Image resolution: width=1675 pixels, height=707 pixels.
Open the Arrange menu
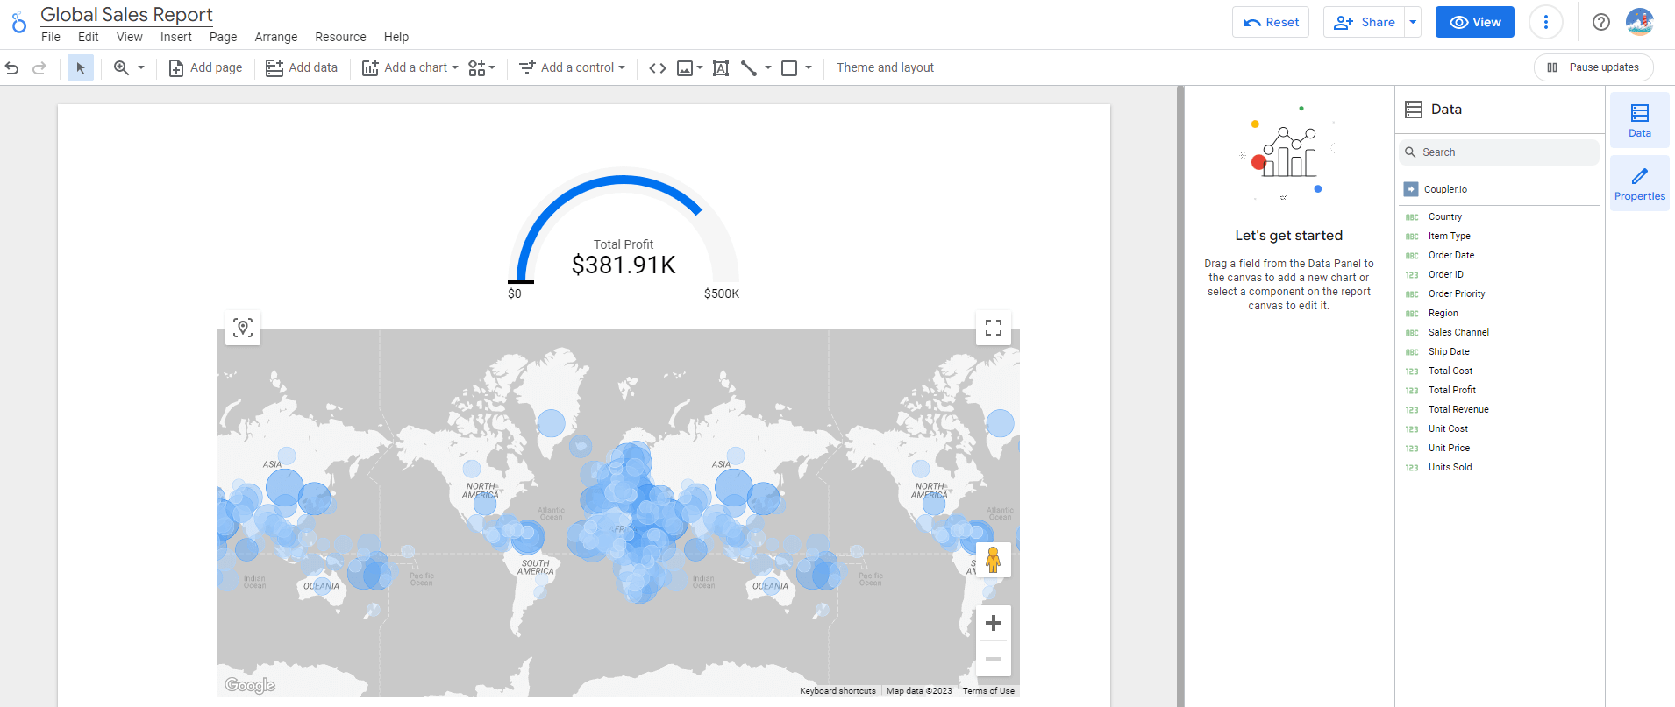click(x=276, y=37)
